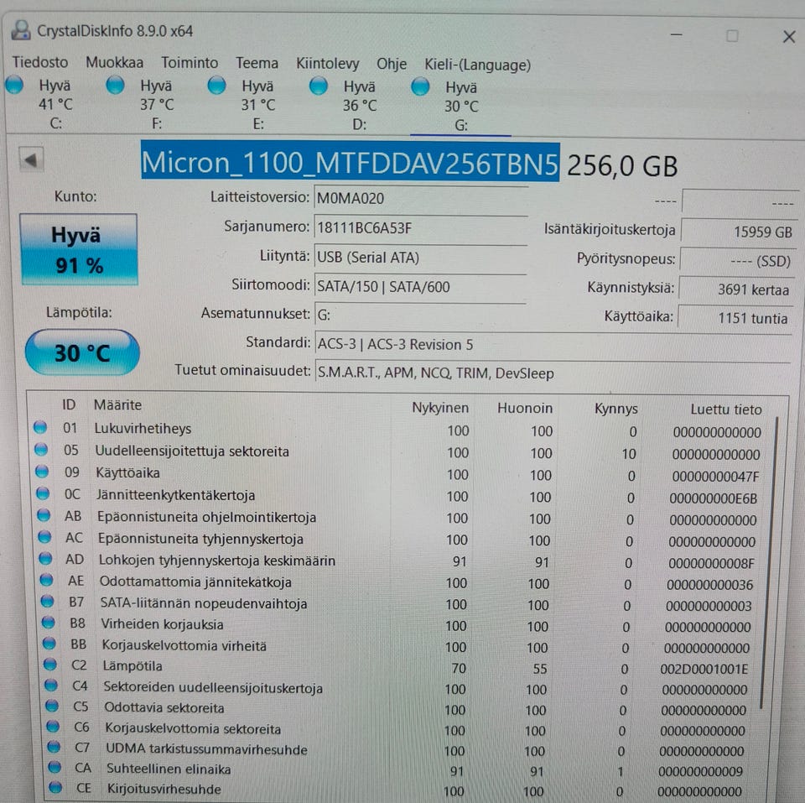Click status orb for BB Korjauskelvottomia virheitä

49,643
